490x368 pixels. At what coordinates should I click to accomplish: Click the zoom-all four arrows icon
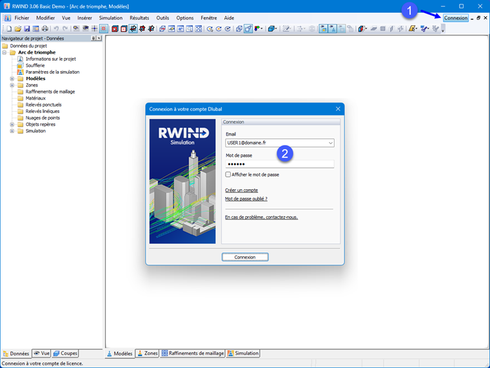(x=199, y=29)
